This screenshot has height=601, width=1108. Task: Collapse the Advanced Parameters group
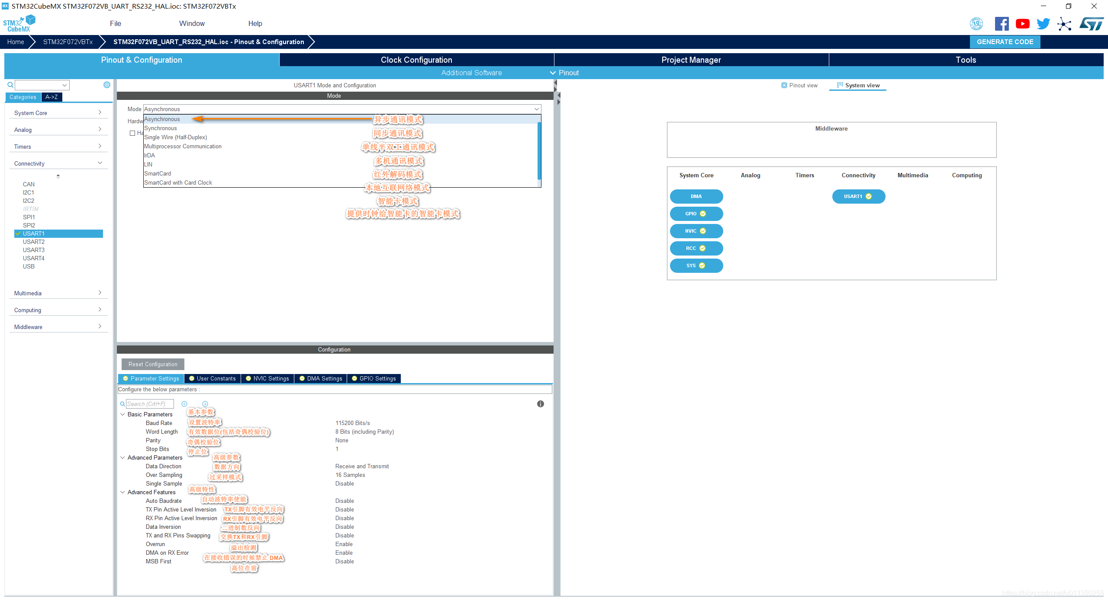[x=122, y=457]
